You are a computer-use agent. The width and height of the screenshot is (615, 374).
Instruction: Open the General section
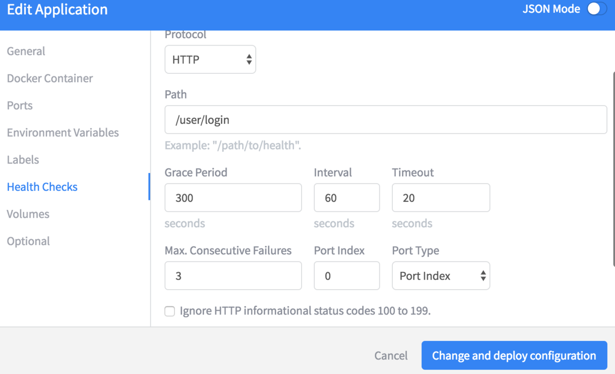[26, 51]
